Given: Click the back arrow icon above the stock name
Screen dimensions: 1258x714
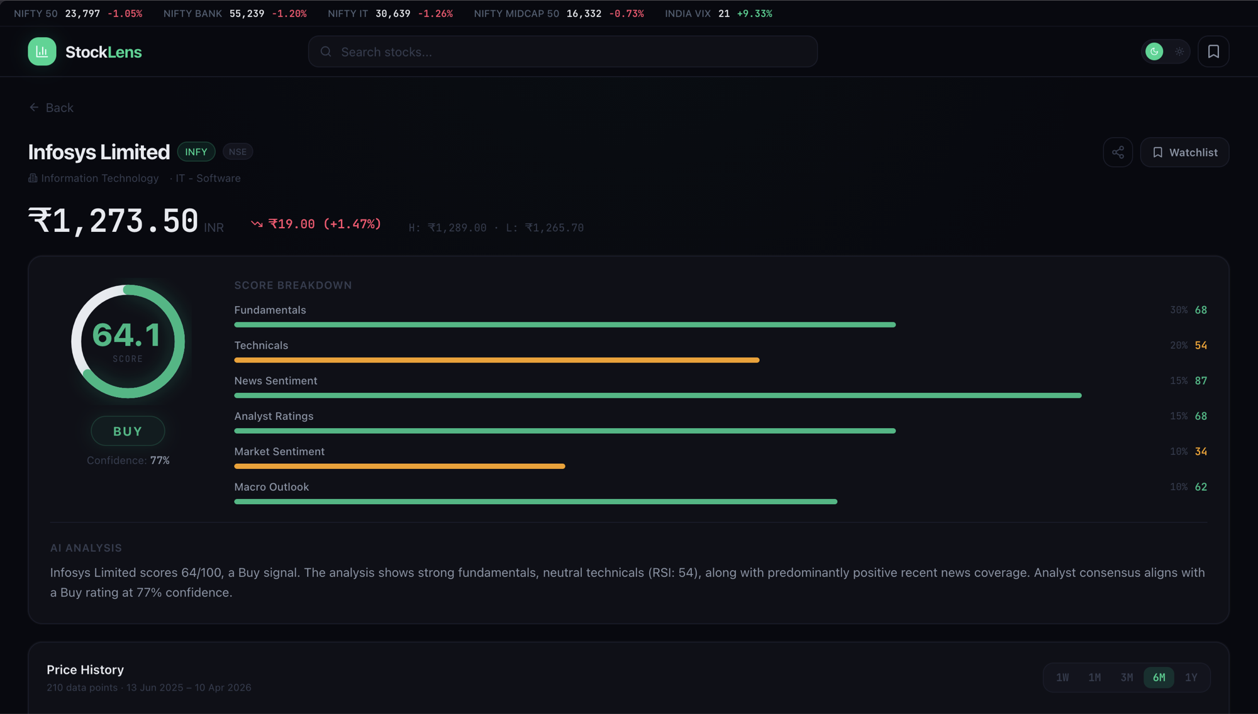Looking at the screenshot, I should click(x=34, y=107).
